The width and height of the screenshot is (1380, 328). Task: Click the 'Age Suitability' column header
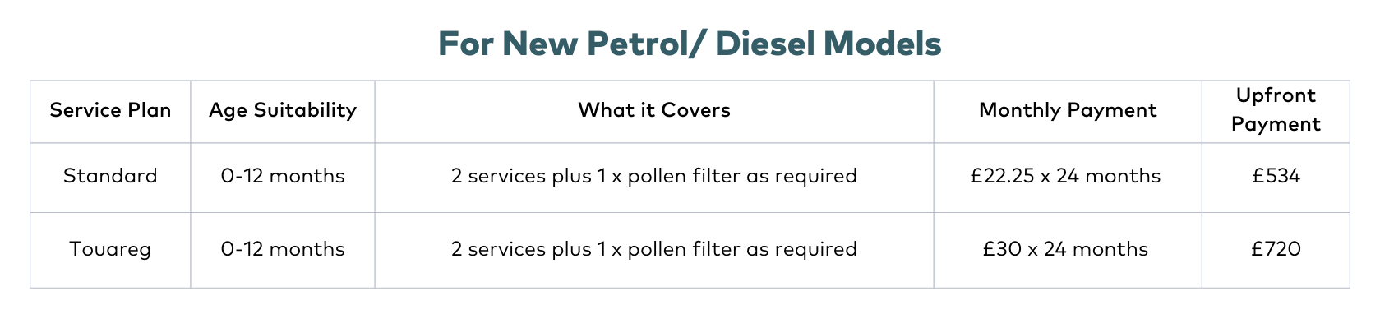[x=283, y=110]
